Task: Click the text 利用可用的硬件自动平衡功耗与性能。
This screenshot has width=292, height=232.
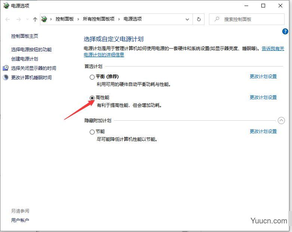Action: 134,84
